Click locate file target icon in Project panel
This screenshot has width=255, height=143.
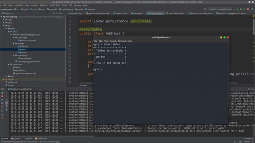click(x=54, y=13)
